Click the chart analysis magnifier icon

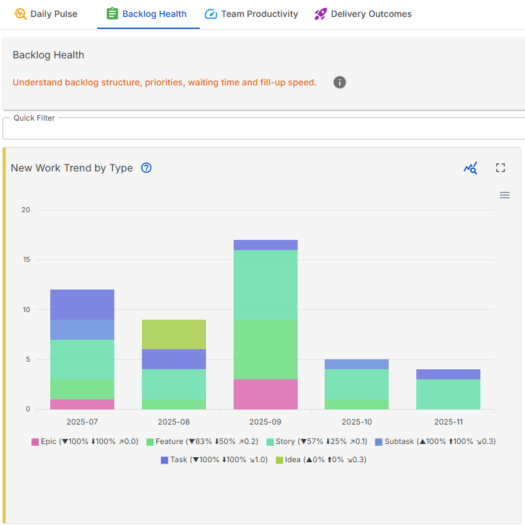470,168
